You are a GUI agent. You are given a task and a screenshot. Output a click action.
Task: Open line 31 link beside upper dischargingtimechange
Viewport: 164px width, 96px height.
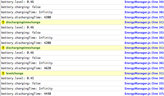[144, 22]
